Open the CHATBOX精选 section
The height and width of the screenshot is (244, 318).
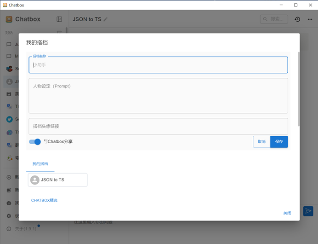point(44,200)
